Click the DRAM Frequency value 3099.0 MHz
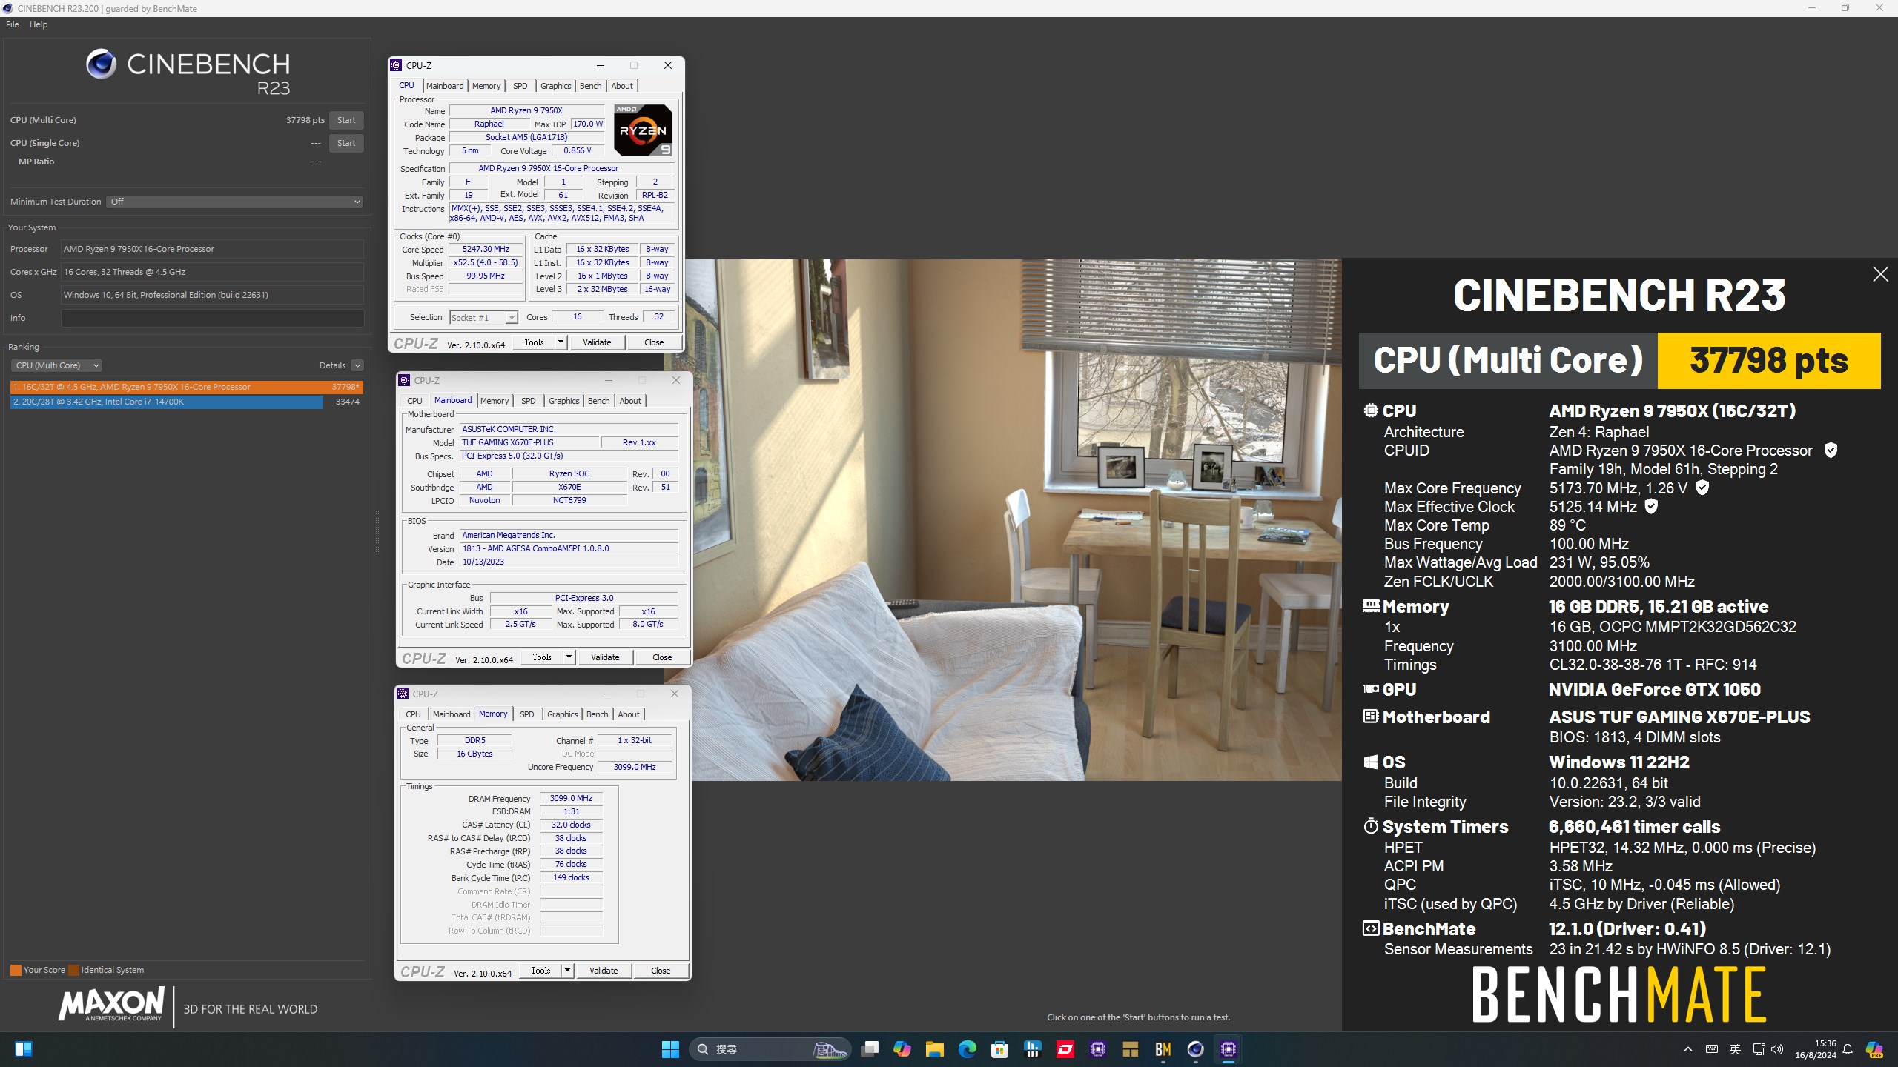The width and height of the screenshot is (1898, 1067). (x=571, y=798)
